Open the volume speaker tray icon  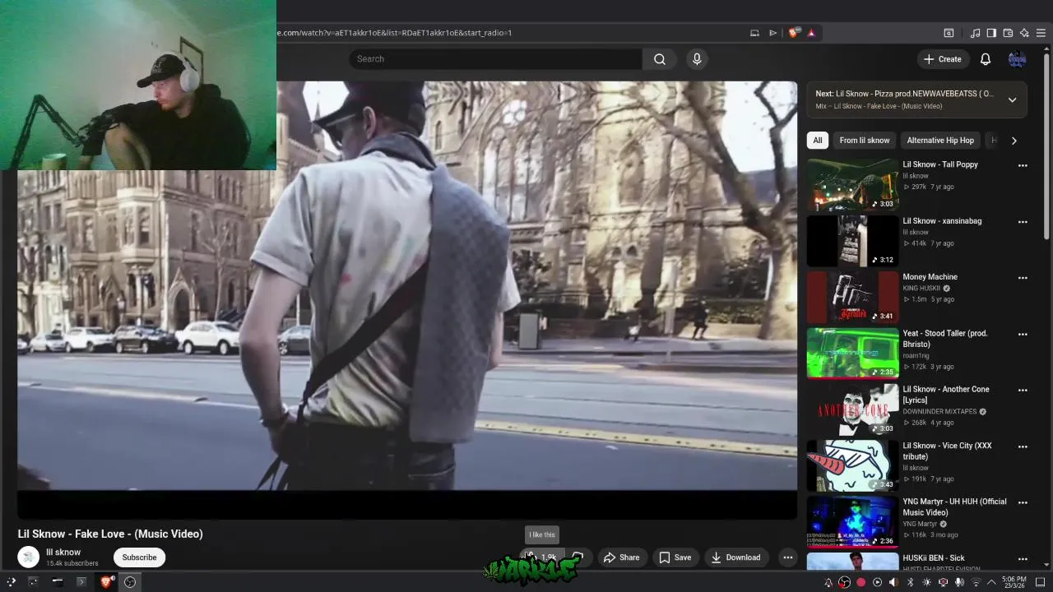[893, 583]
